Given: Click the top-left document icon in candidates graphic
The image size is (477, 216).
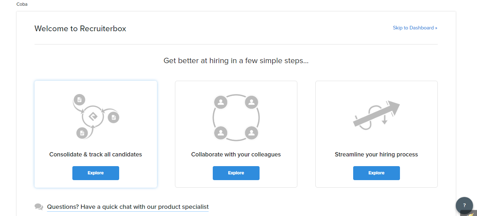Looking at the screenshot, I should 79,100.
